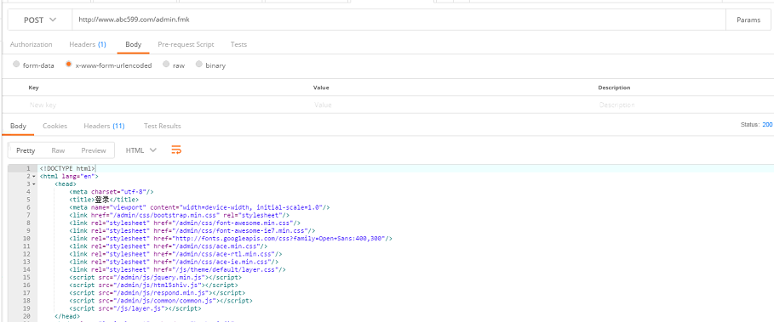The width and height of the screenshot is (774, 322).
Task: Select the request Body tab
Action: point(134,44)
